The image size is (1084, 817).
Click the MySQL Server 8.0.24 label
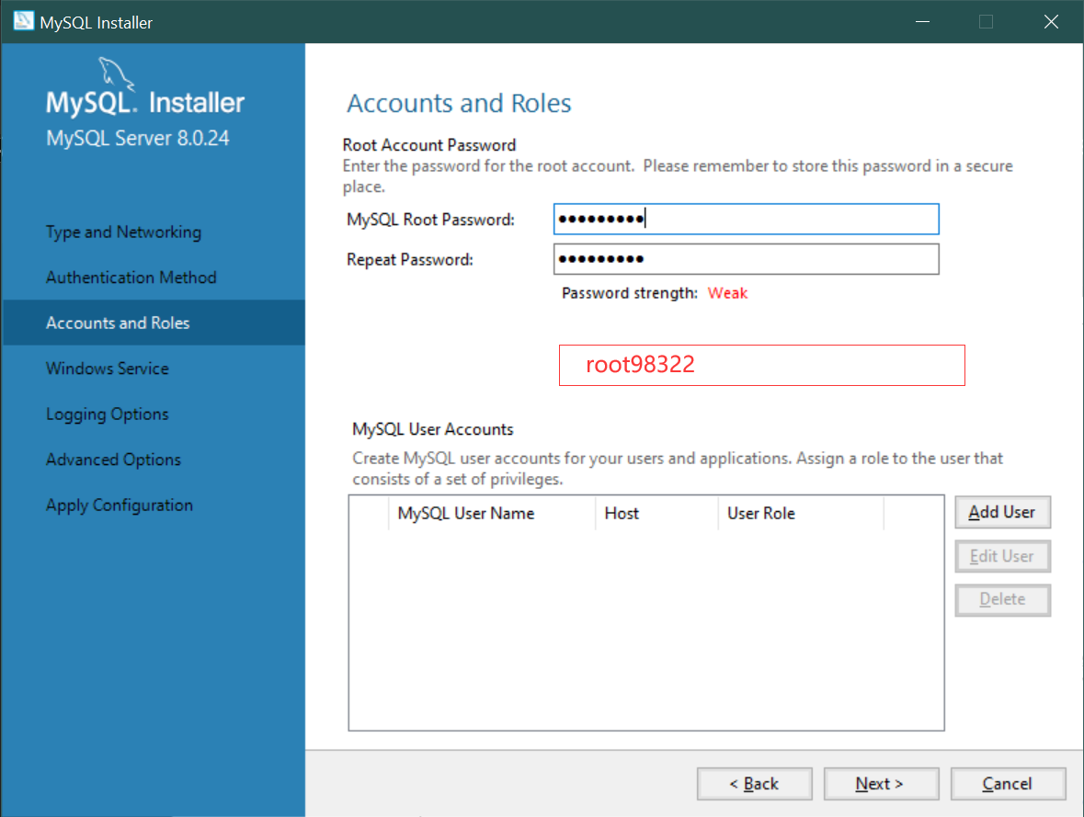tap(138, 138)
